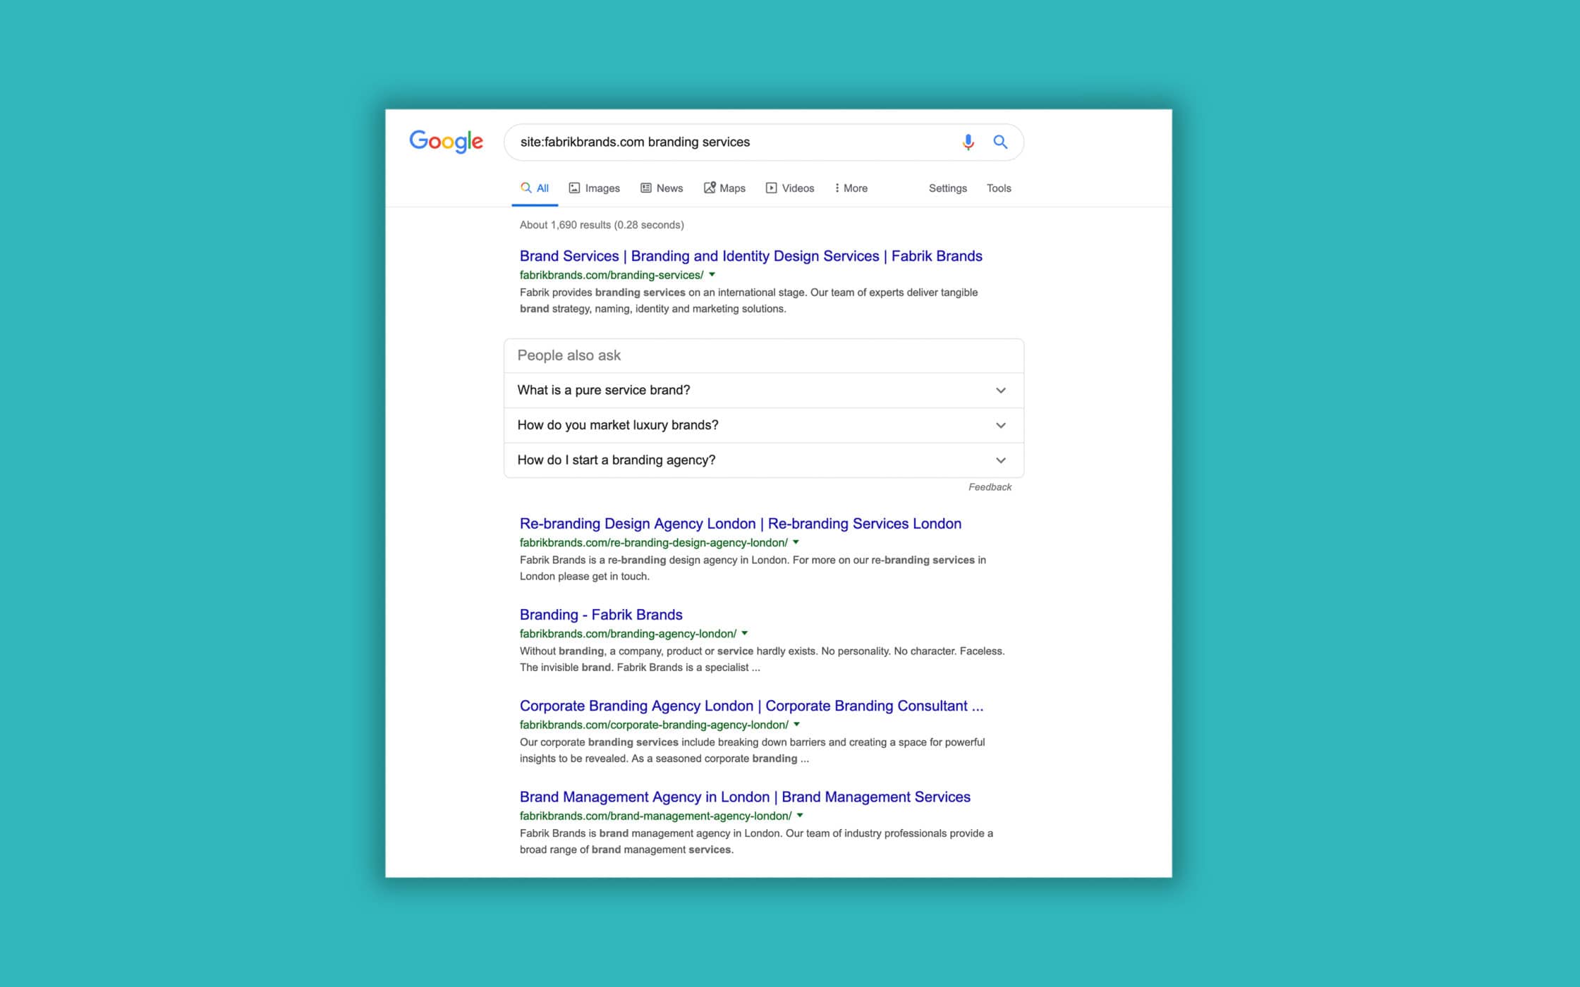Screen dimensions: 1580x987
Task: Open the Images search tab
Action: tap(594, 188)
